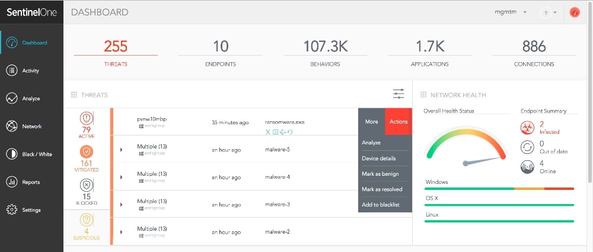
Task: Open the Activity sidebar icon
Action: pyautogui.click(x=11, y=71)
